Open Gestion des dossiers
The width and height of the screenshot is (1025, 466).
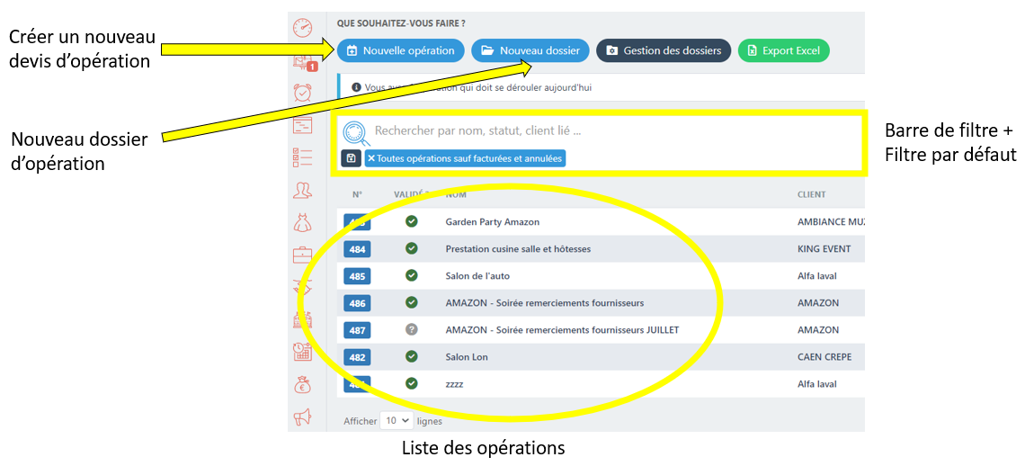tap(664, 50)
